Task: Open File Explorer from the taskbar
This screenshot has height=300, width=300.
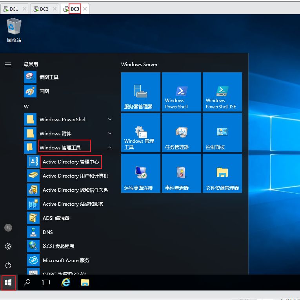Action: [85, 282]
